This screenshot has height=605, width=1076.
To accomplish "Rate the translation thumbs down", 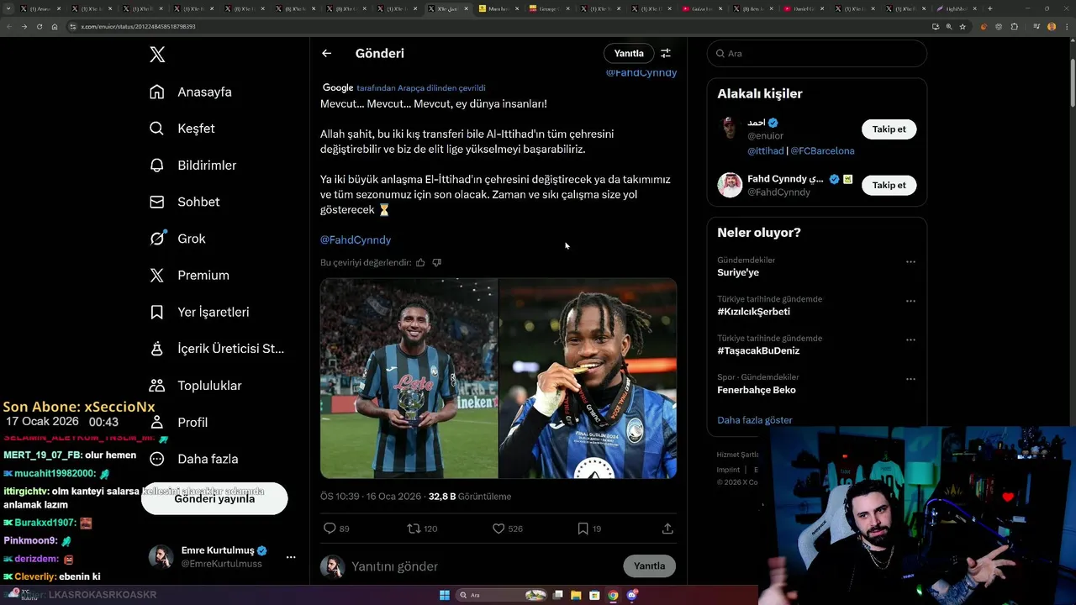I will [436, 263].
